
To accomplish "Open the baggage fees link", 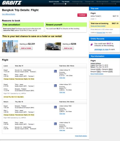I will pos(101,33).
